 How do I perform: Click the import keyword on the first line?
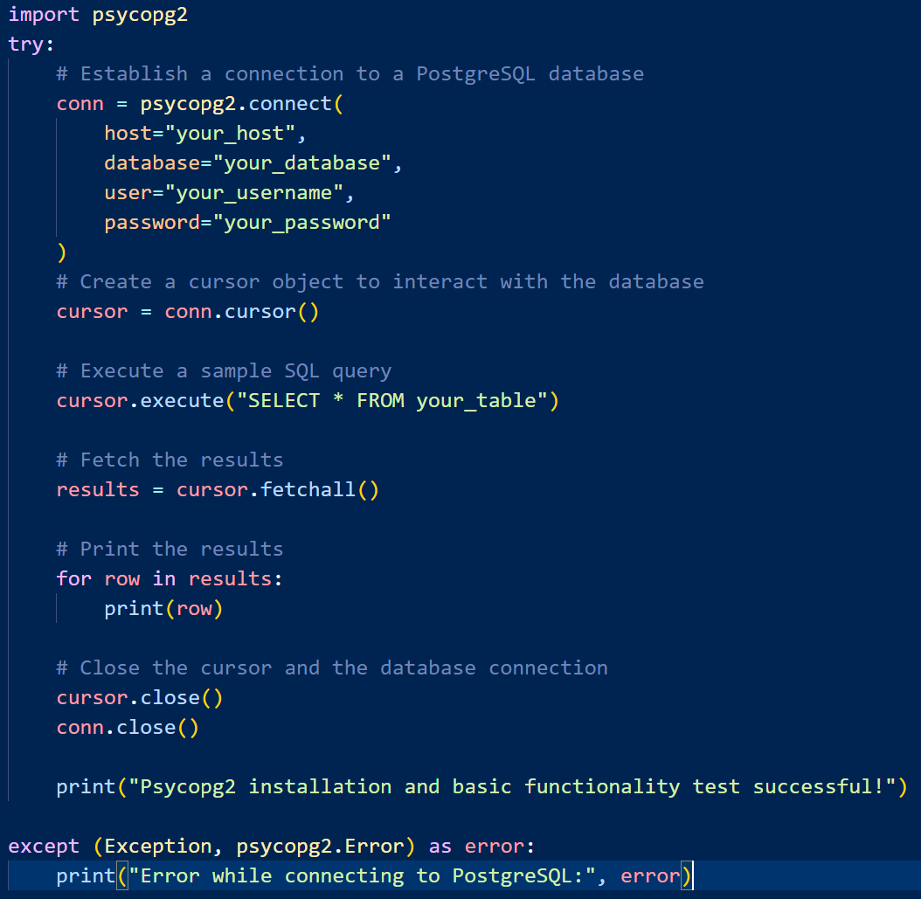[44, 15]
